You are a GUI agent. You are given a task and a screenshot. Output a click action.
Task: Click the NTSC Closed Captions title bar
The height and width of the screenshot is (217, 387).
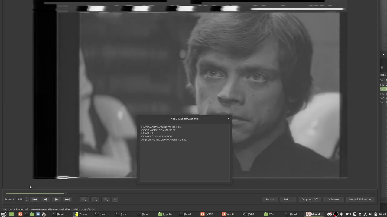coord(184,119)
